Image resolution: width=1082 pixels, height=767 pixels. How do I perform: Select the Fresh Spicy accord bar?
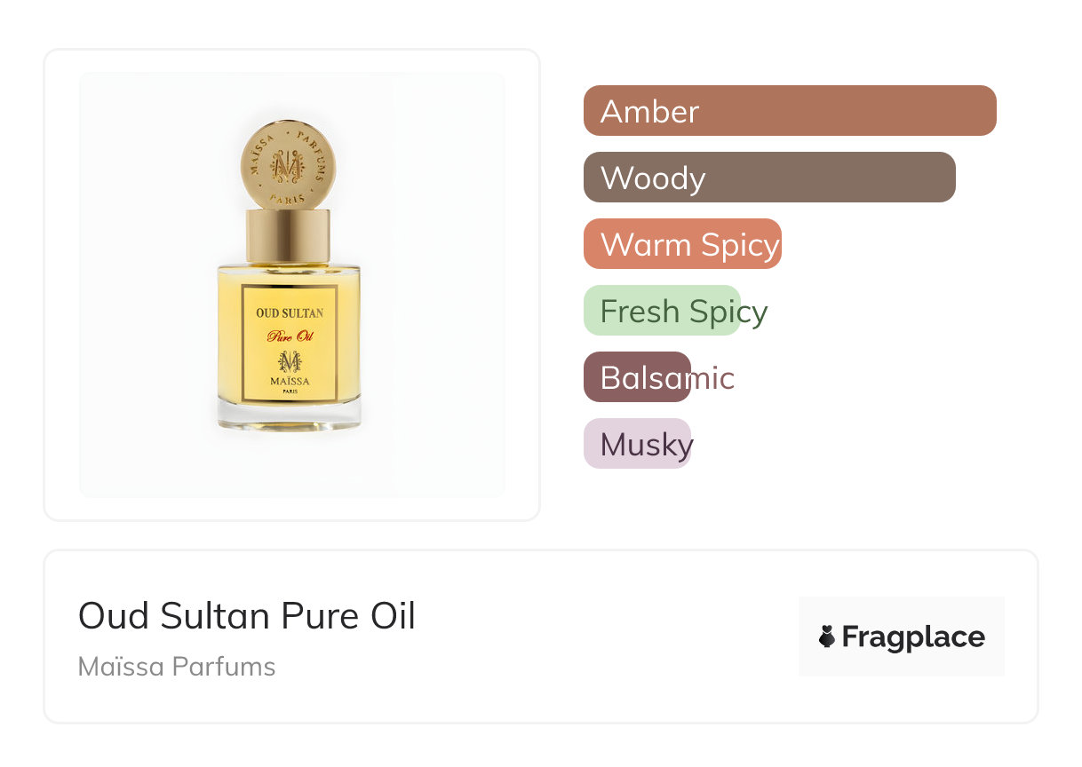point(662,311)
